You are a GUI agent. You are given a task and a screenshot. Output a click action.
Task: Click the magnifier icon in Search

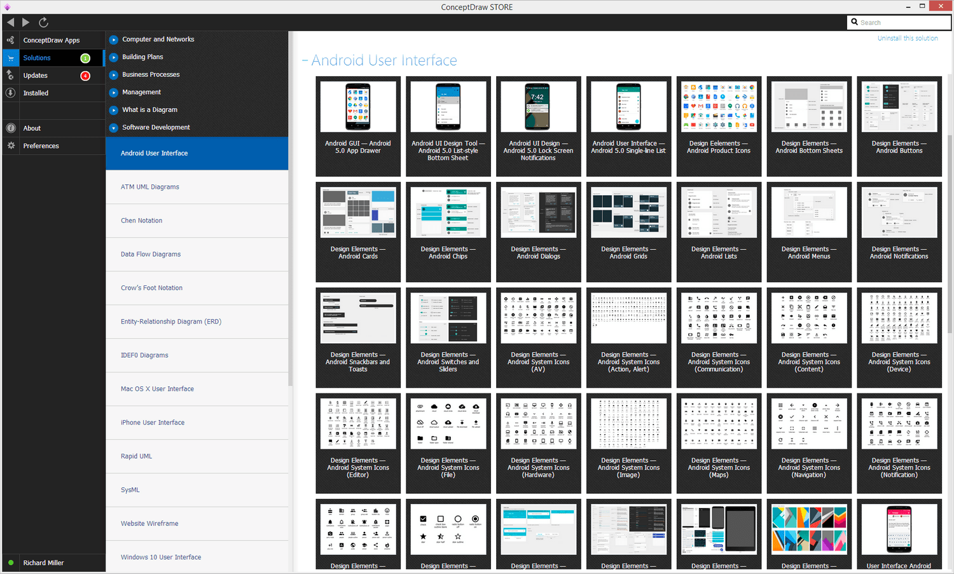(x=855, y=22)
